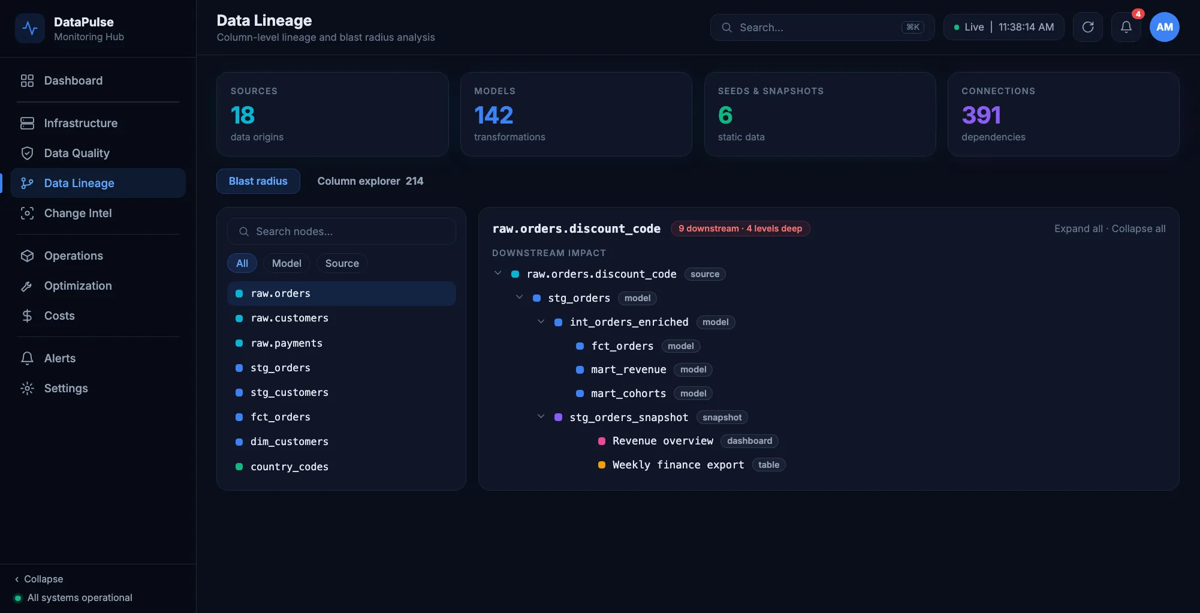Open the AM user avatar

click(x=1165, y=27)
